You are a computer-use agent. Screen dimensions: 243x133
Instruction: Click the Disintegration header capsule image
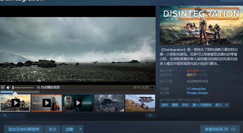(x=201, y=25)
